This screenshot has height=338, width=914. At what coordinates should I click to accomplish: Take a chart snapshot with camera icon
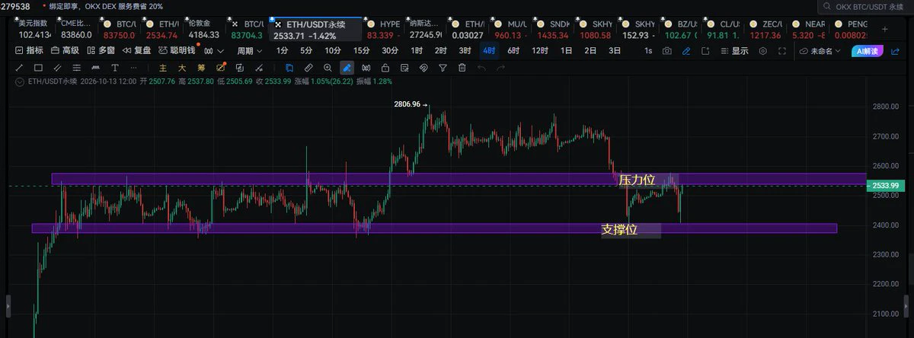click(x=667, y=51)
